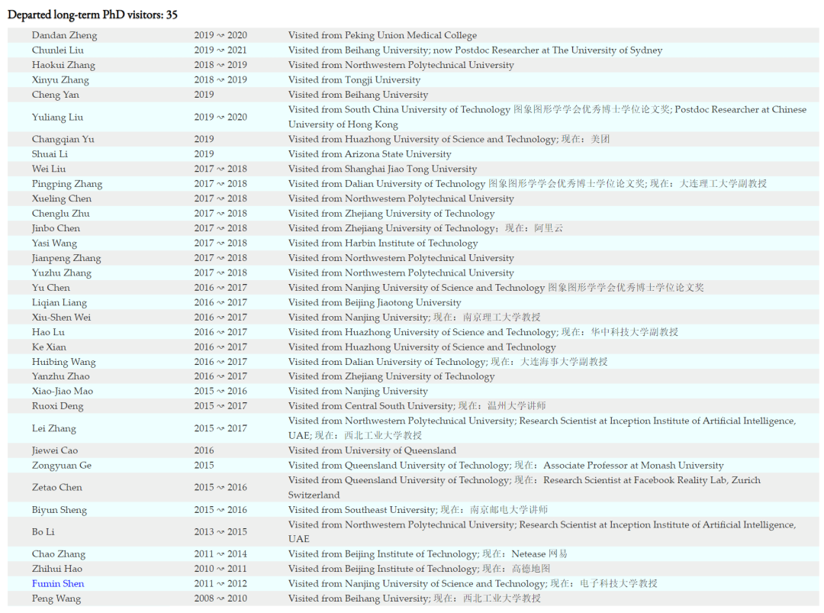824x613 pixels.
Task: Click the name Yuliang Liu
Action: click(x=57, y=117)
